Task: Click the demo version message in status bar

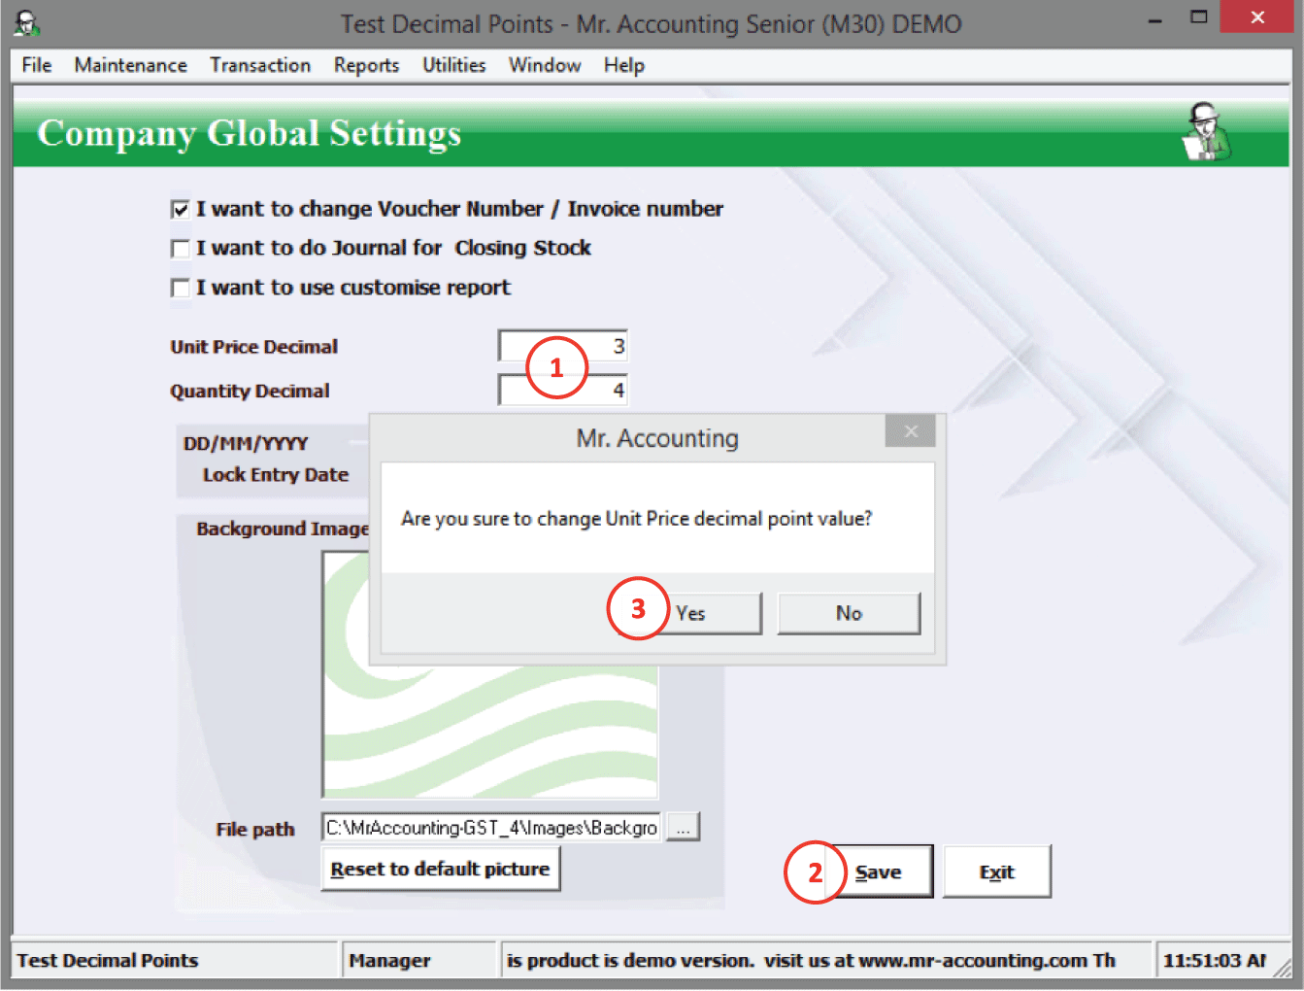Action: [811, 960]
